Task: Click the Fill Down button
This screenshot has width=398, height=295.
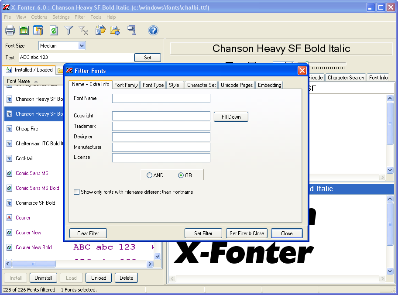Action: [231, 117]
